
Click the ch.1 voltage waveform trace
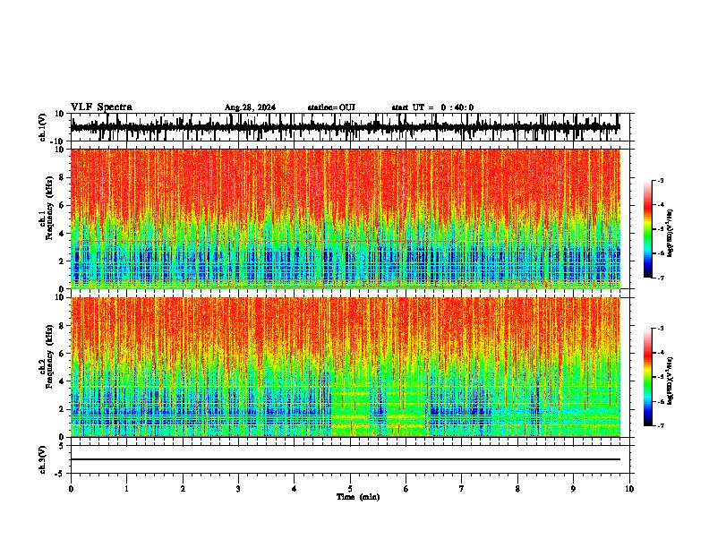[x=345, y=127]
